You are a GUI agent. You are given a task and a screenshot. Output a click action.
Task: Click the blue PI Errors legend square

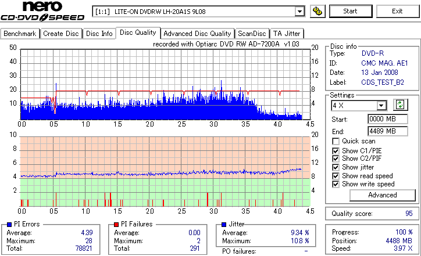pyautogui.click(x=9, y=225)
